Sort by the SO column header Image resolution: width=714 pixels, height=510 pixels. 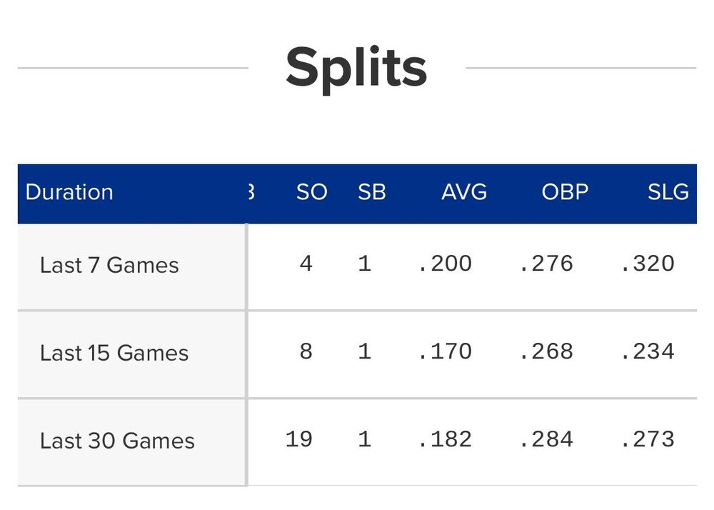[311, 192]
